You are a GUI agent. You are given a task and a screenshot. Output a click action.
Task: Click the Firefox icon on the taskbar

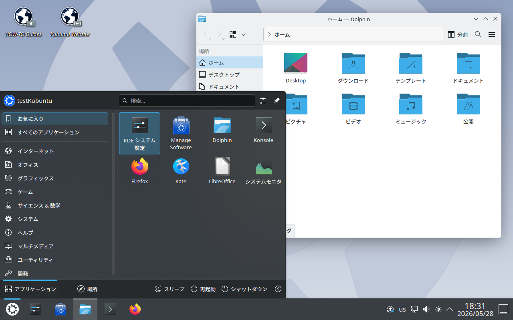click(x=135, y=309)
